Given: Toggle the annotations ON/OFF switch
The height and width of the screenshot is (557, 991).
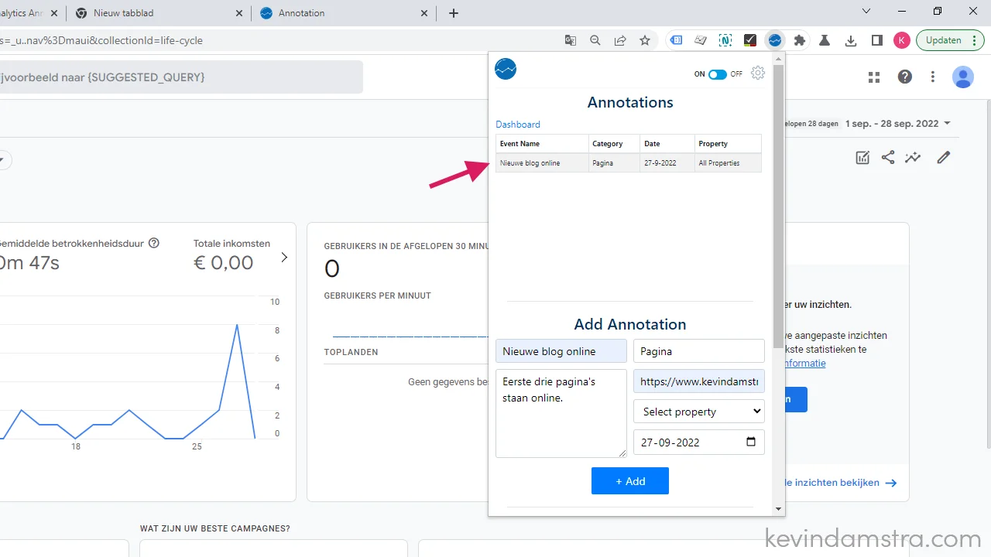Looking at the screenshot, I should (x=718, y=74).
